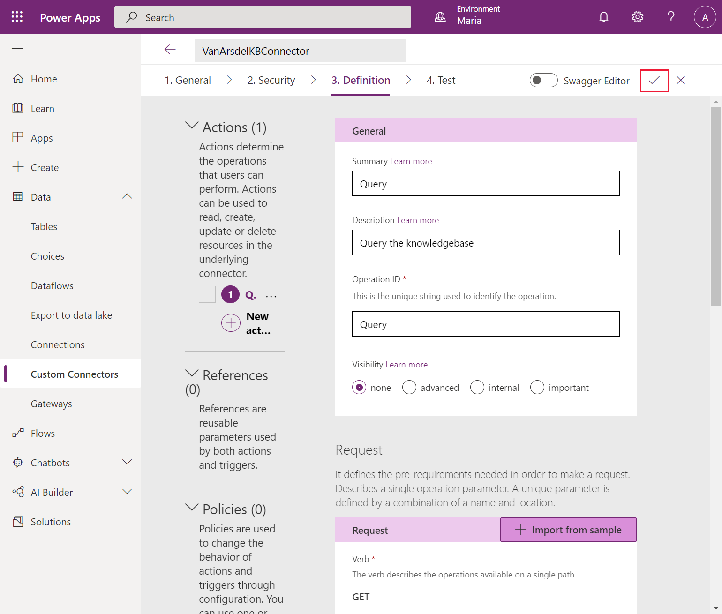Image resolution: width=722 pixels, height=614 pixels.
Task: Toggle the Swagger Editor switch
Action: pyautogui.click(x=543, y=80)
